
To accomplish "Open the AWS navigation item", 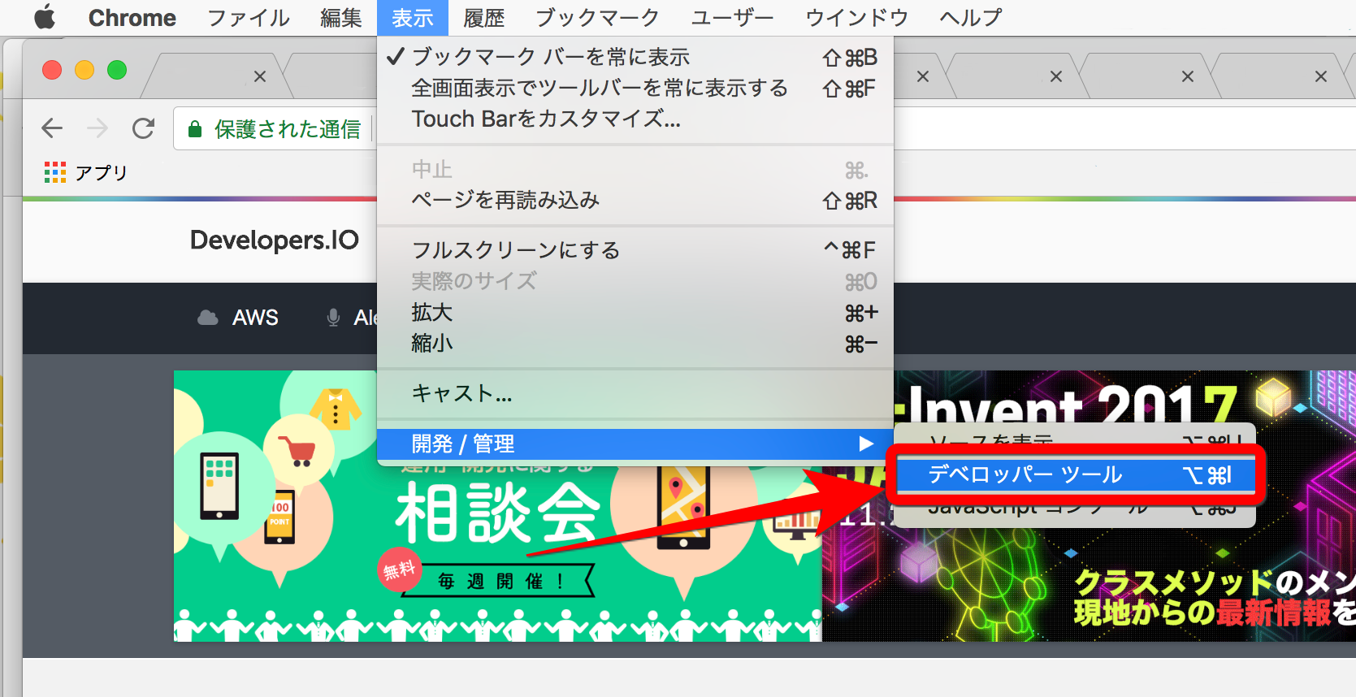I will 255,318.
